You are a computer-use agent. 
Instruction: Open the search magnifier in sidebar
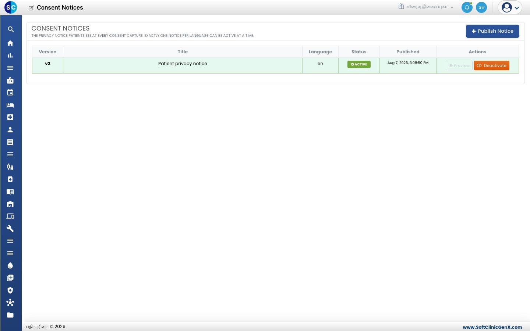11,29
